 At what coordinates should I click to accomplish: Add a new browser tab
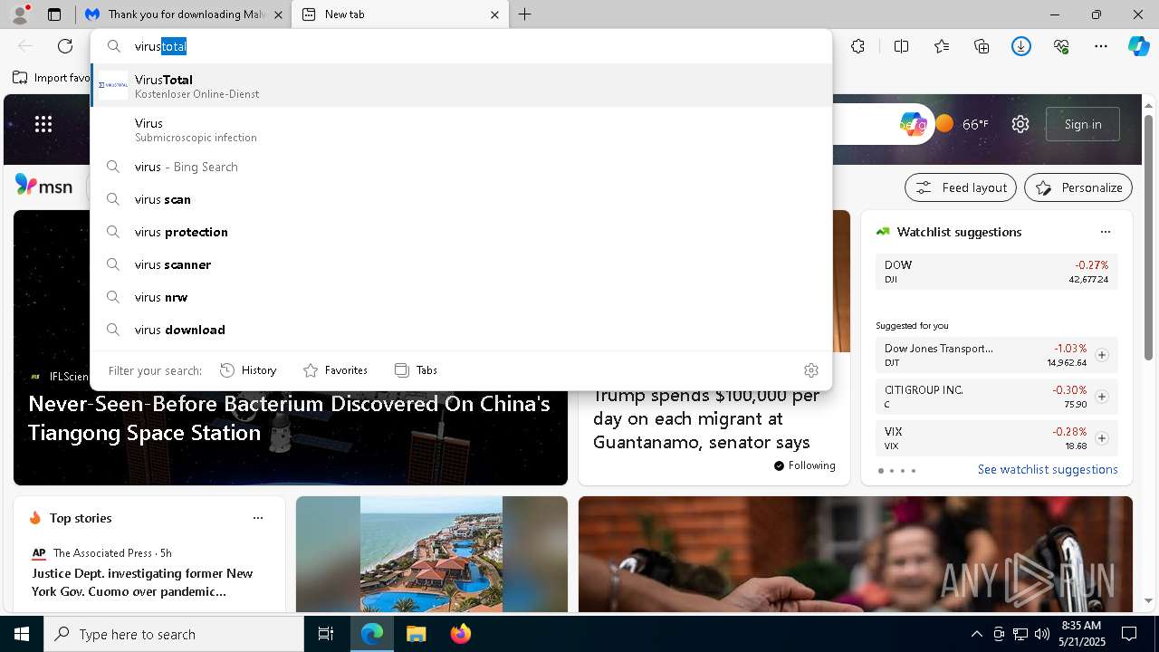pyautogui.click(x=525, y=14)
